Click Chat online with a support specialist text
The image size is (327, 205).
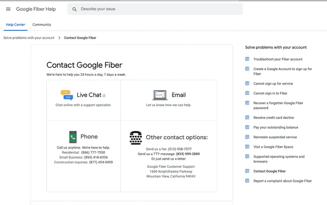point(84,105)
